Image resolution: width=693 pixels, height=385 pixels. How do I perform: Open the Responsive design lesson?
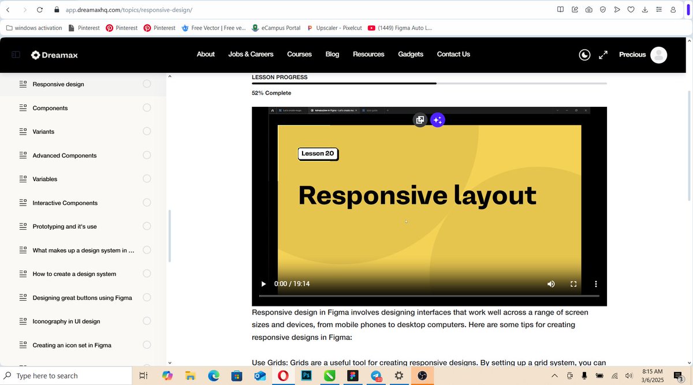58,84
